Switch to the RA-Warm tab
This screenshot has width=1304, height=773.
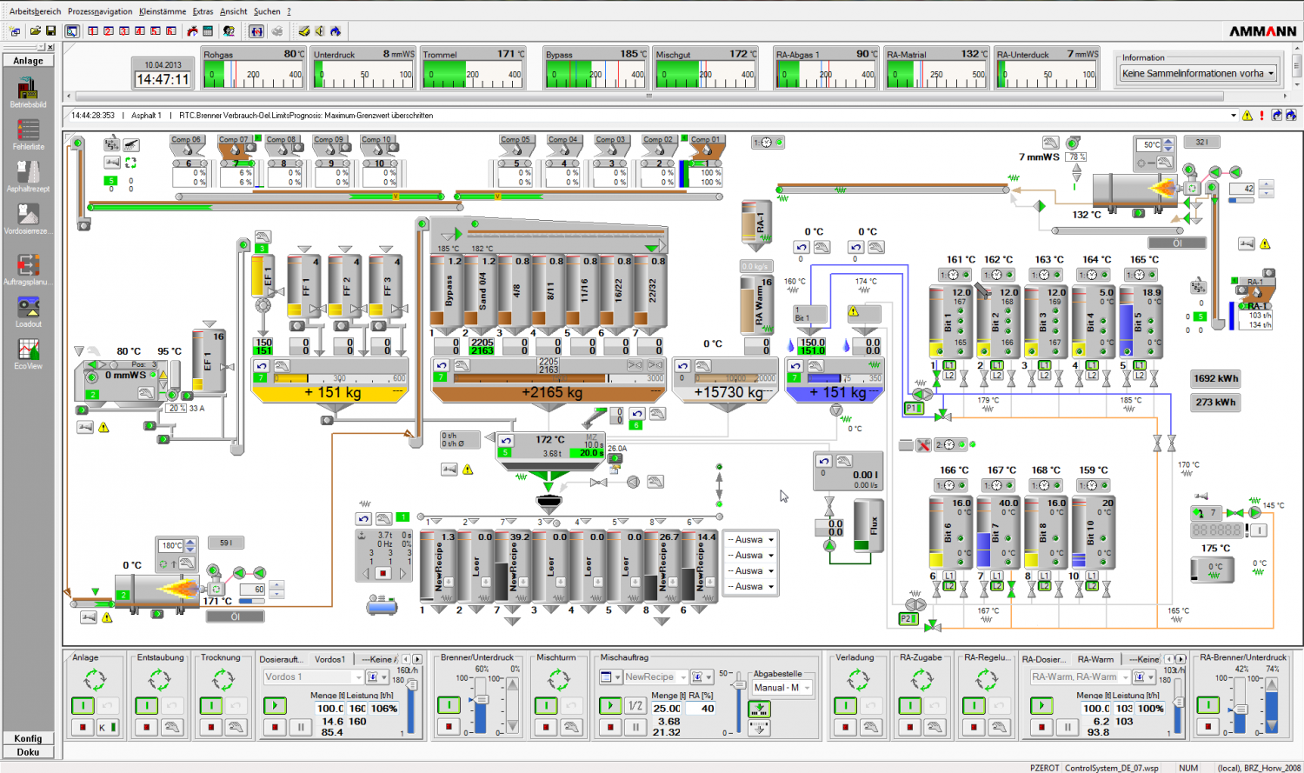(x=1095, y=659)
